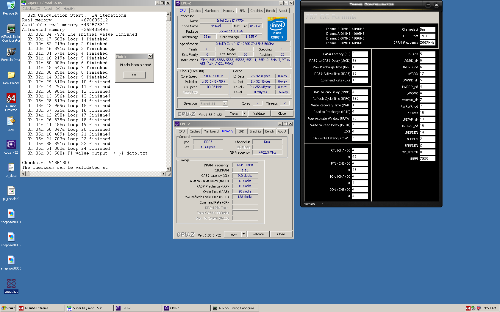Click the RTL (CHA) D0 value field
Image resolution: width=500 pixels, height=312 pixels.
(x=360, y=150)
